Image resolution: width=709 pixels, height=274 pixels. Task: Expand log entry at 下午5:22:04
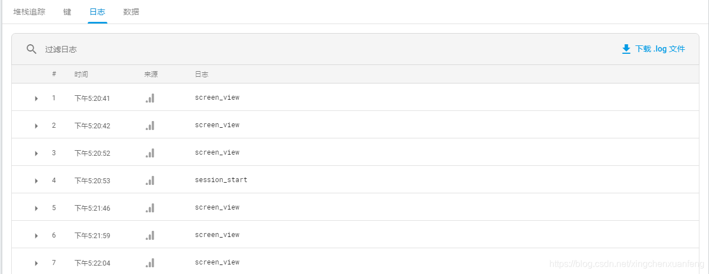click(36, 263)
